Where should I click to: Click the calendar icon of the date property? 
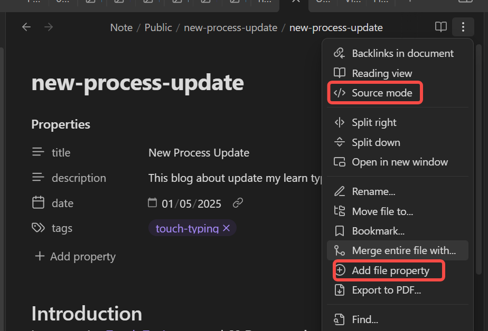click(38, 203)
